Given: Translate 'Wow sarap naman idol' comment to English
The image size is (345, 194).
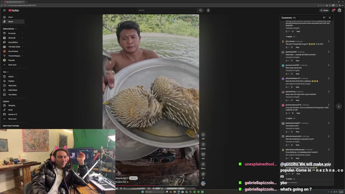Looking at the screenshot, I should coord(293,71).
